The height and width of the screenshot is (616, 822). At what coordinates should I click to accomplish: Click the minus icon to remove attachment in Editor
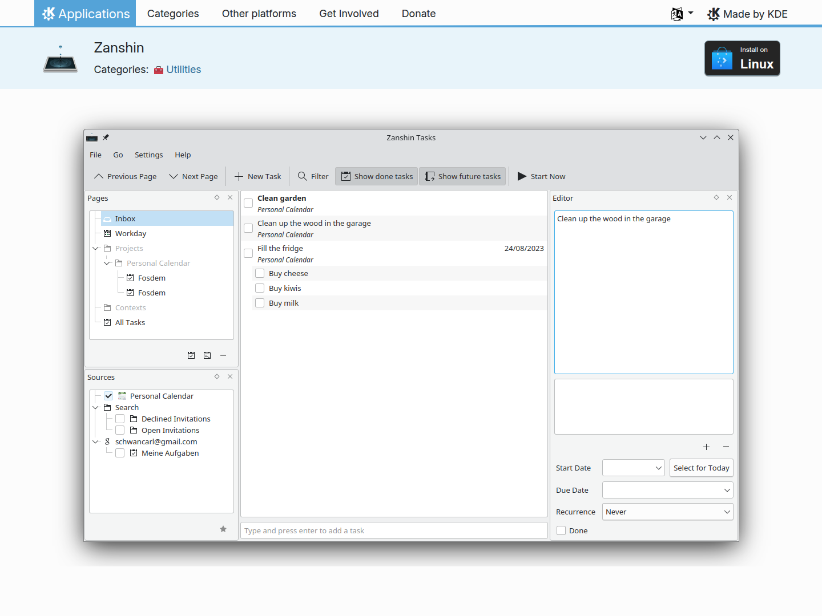(x=726, y=447)
